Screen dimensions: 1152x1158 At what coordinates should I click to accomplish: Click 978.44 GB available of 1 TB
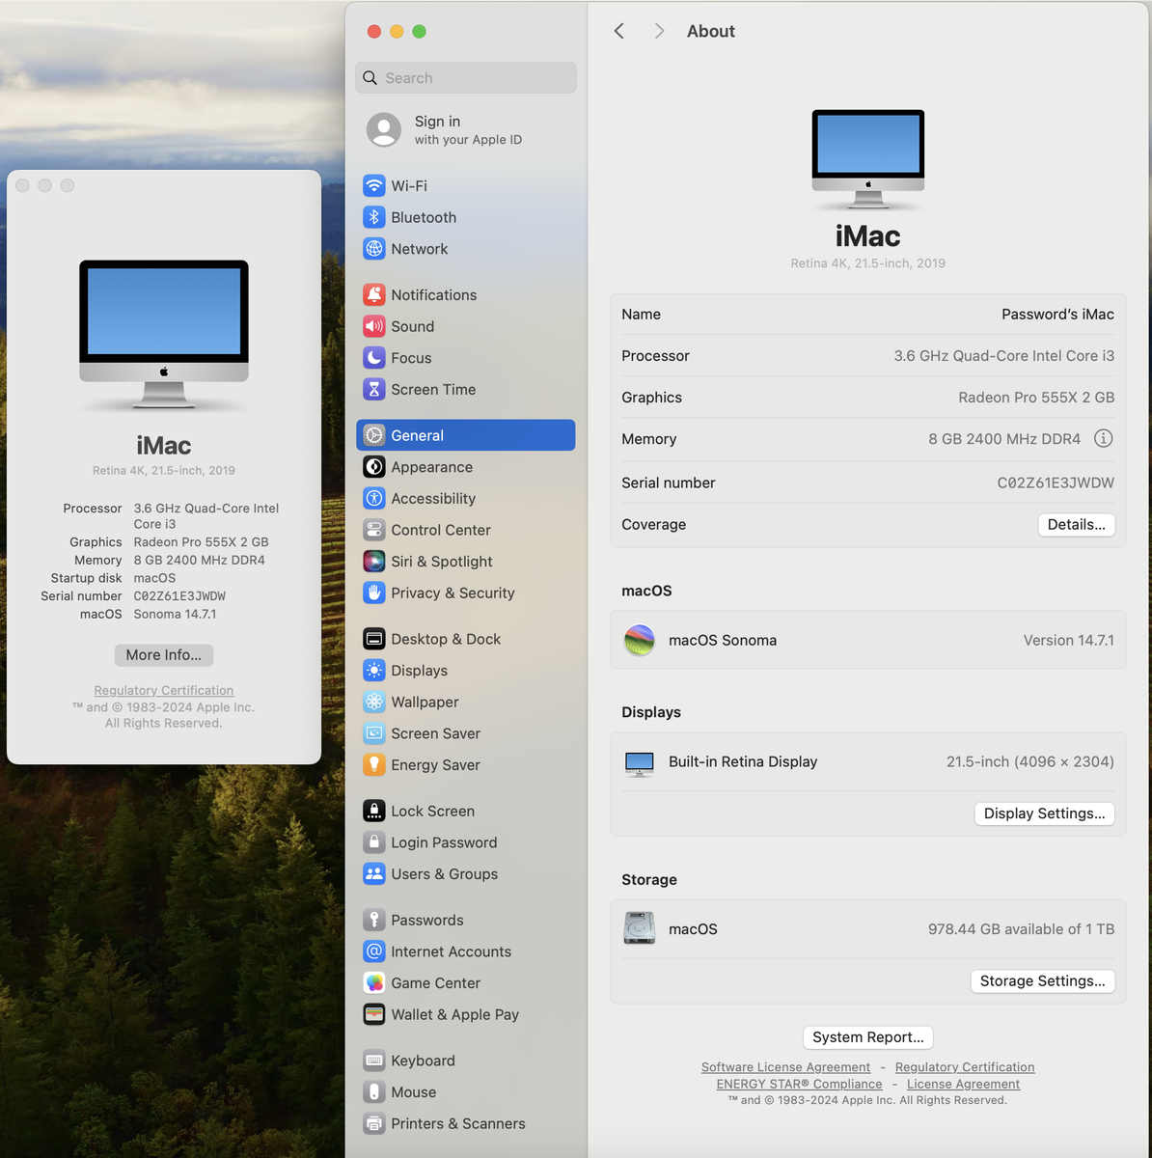click(1021, 928)
